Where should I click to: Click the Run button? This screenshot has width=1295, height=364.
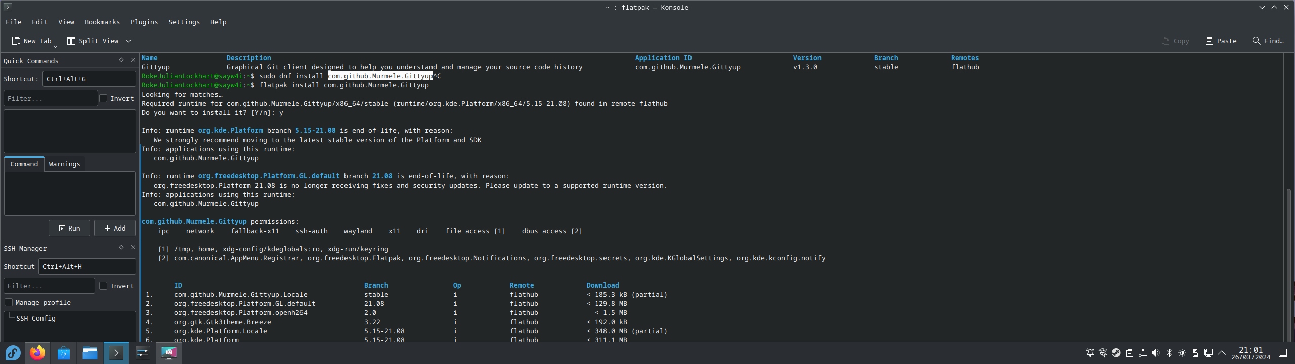[x=69, y=228]
